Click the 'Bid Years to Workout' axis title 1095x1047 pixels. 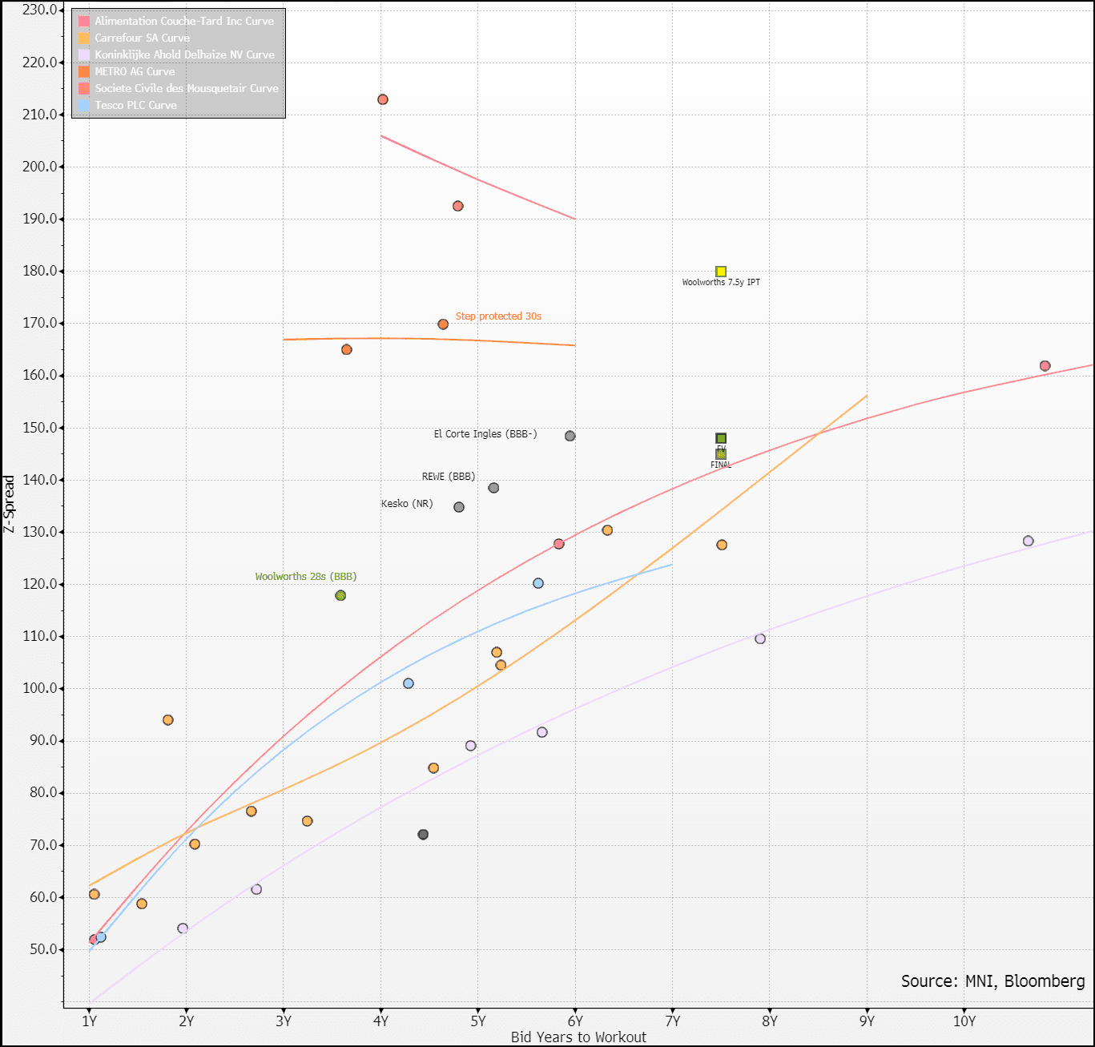click(x=578, y=1037)
